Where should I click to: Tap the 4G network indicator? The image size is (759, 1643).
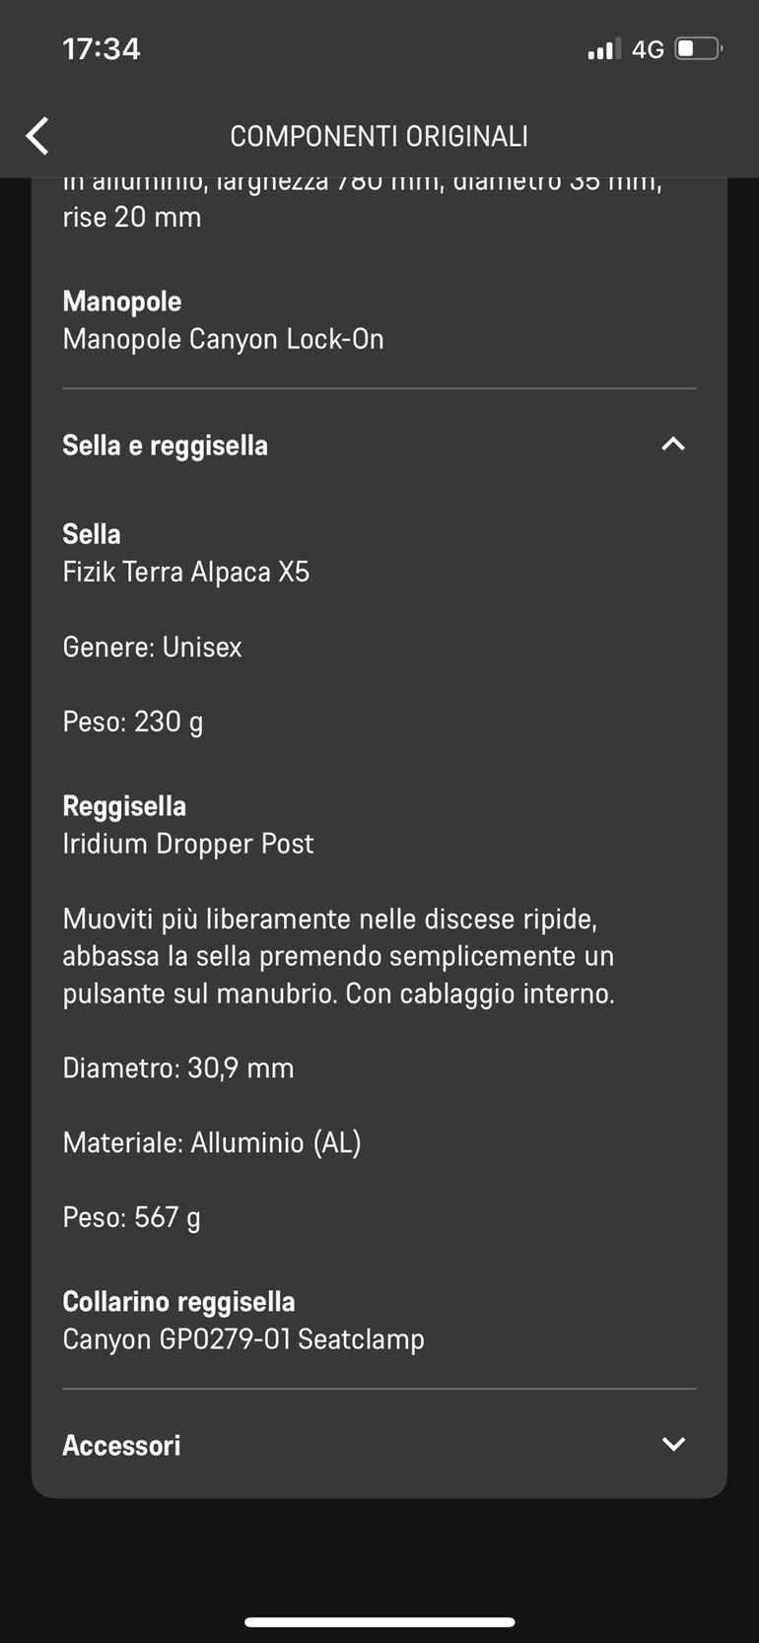pyautogui.click(x=648, y=49)
